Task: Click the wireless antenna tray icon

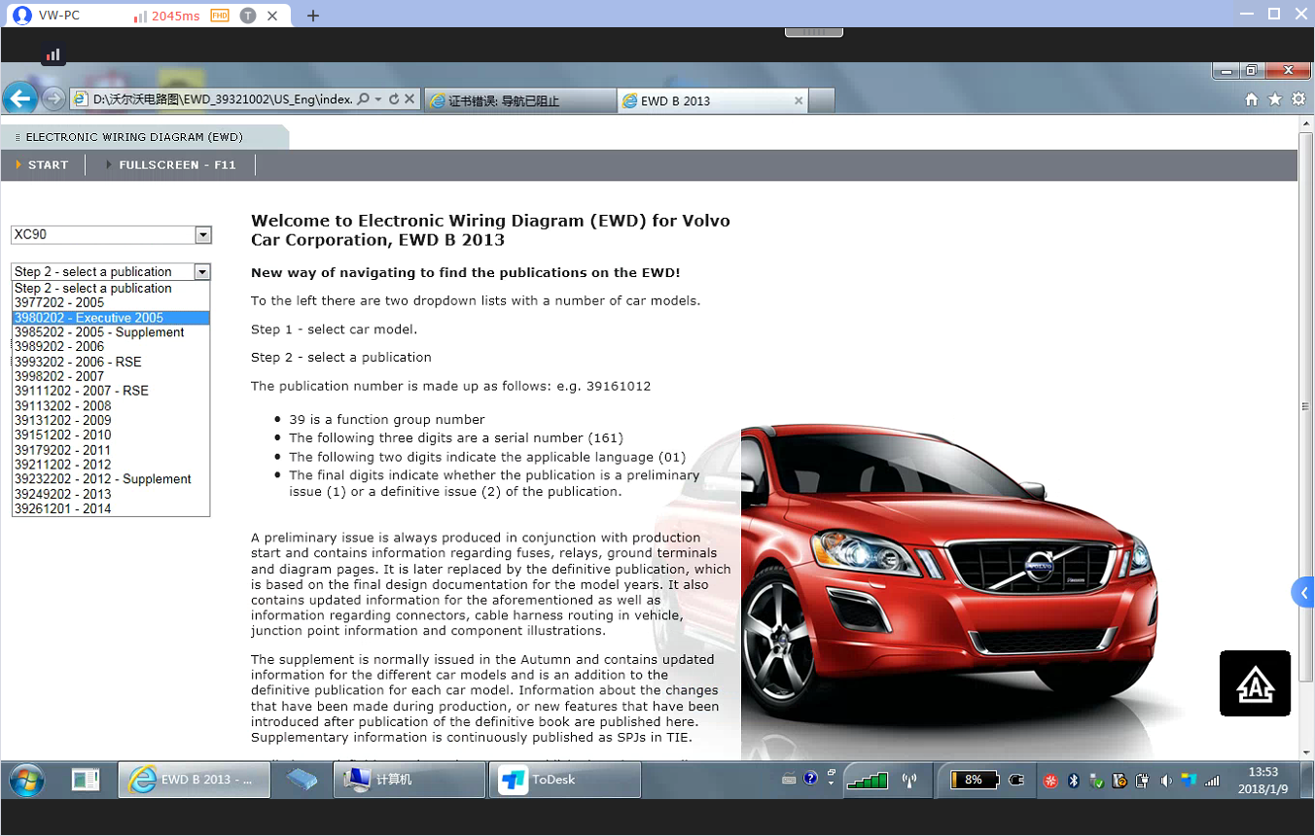Action: click(909, 780)
